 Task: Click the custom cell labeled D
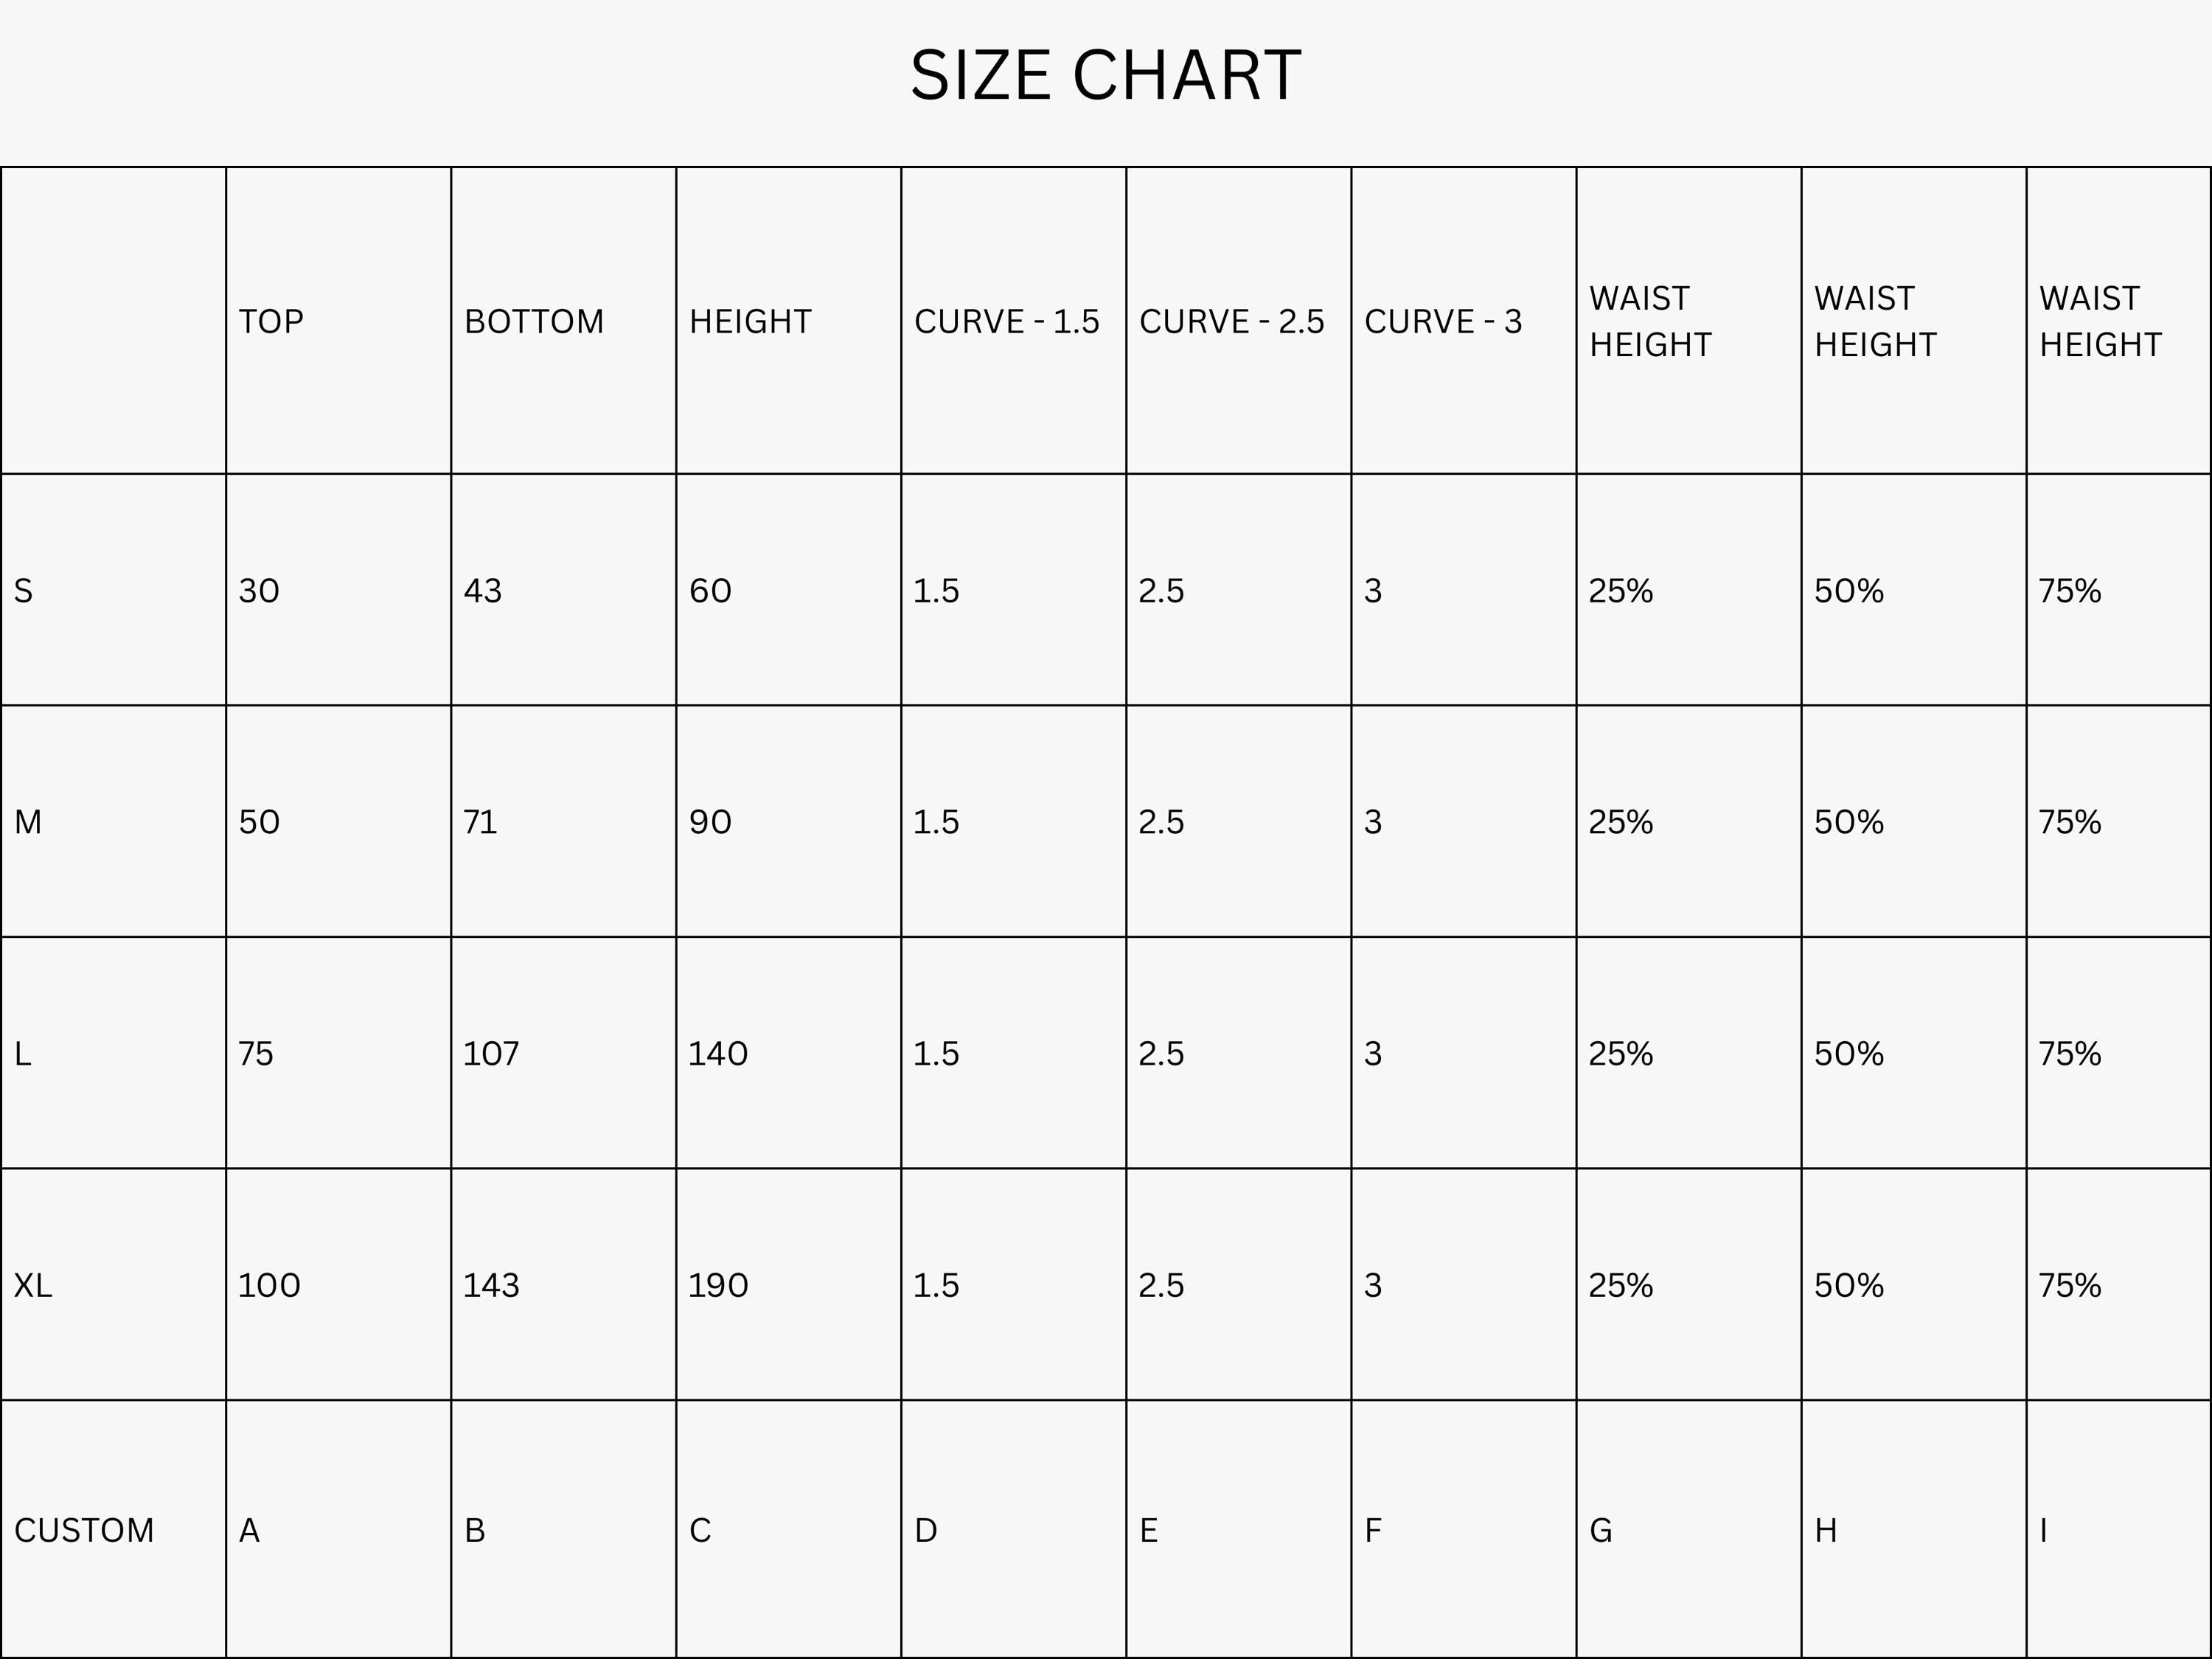925,1530
